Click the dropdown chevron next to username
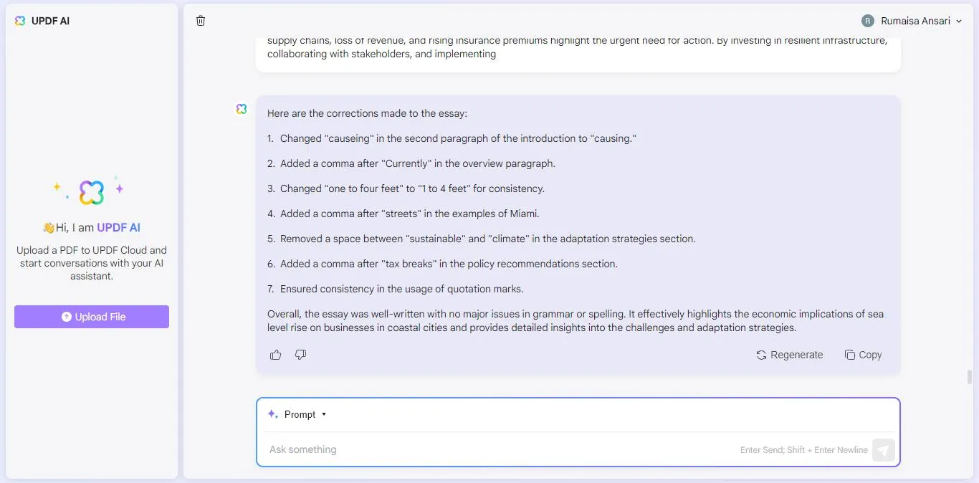This screenshot has width=979, height=483. point(958,21)
